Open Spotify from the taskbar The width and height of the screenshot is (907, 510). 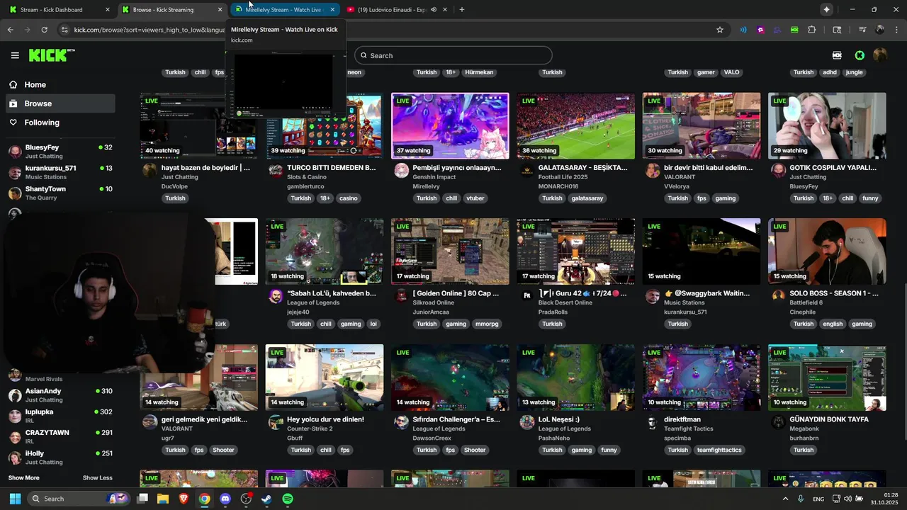pyautogui.click(x=288, y=499)
